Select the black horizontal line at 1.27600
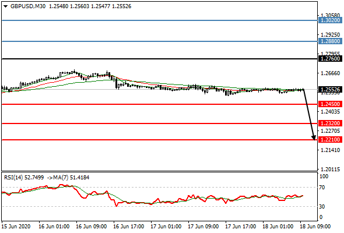Screen dimensions: 344x233 pyautogui.click(x=160, y=59)
